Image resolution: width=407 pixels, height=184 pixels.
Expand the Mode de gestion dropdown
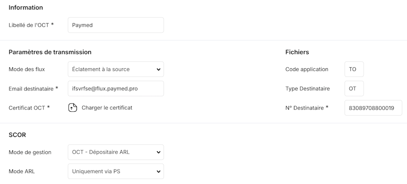[116, 152]
